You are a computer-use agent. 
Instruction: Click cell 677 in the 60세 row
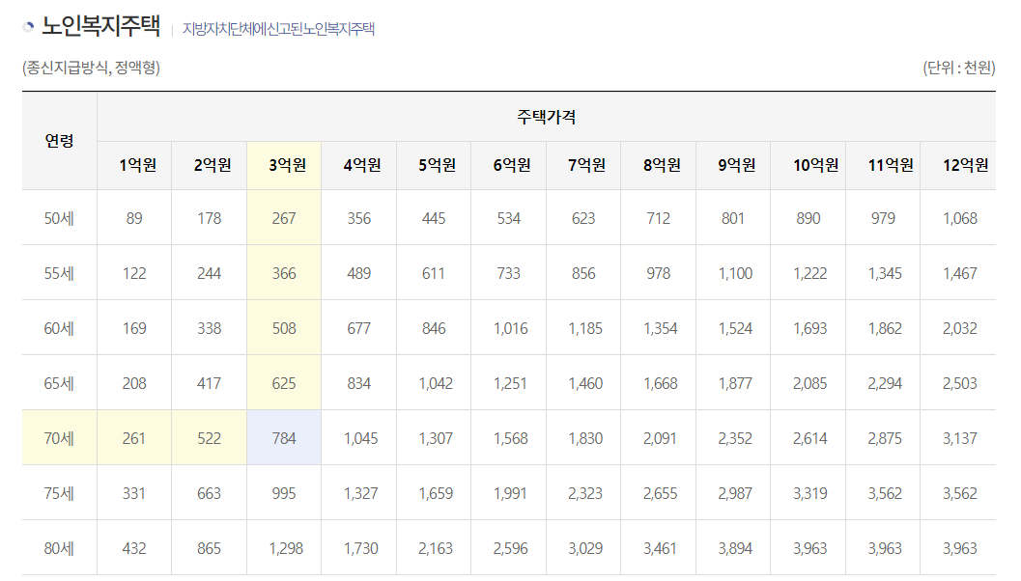[x=358, y=328]
